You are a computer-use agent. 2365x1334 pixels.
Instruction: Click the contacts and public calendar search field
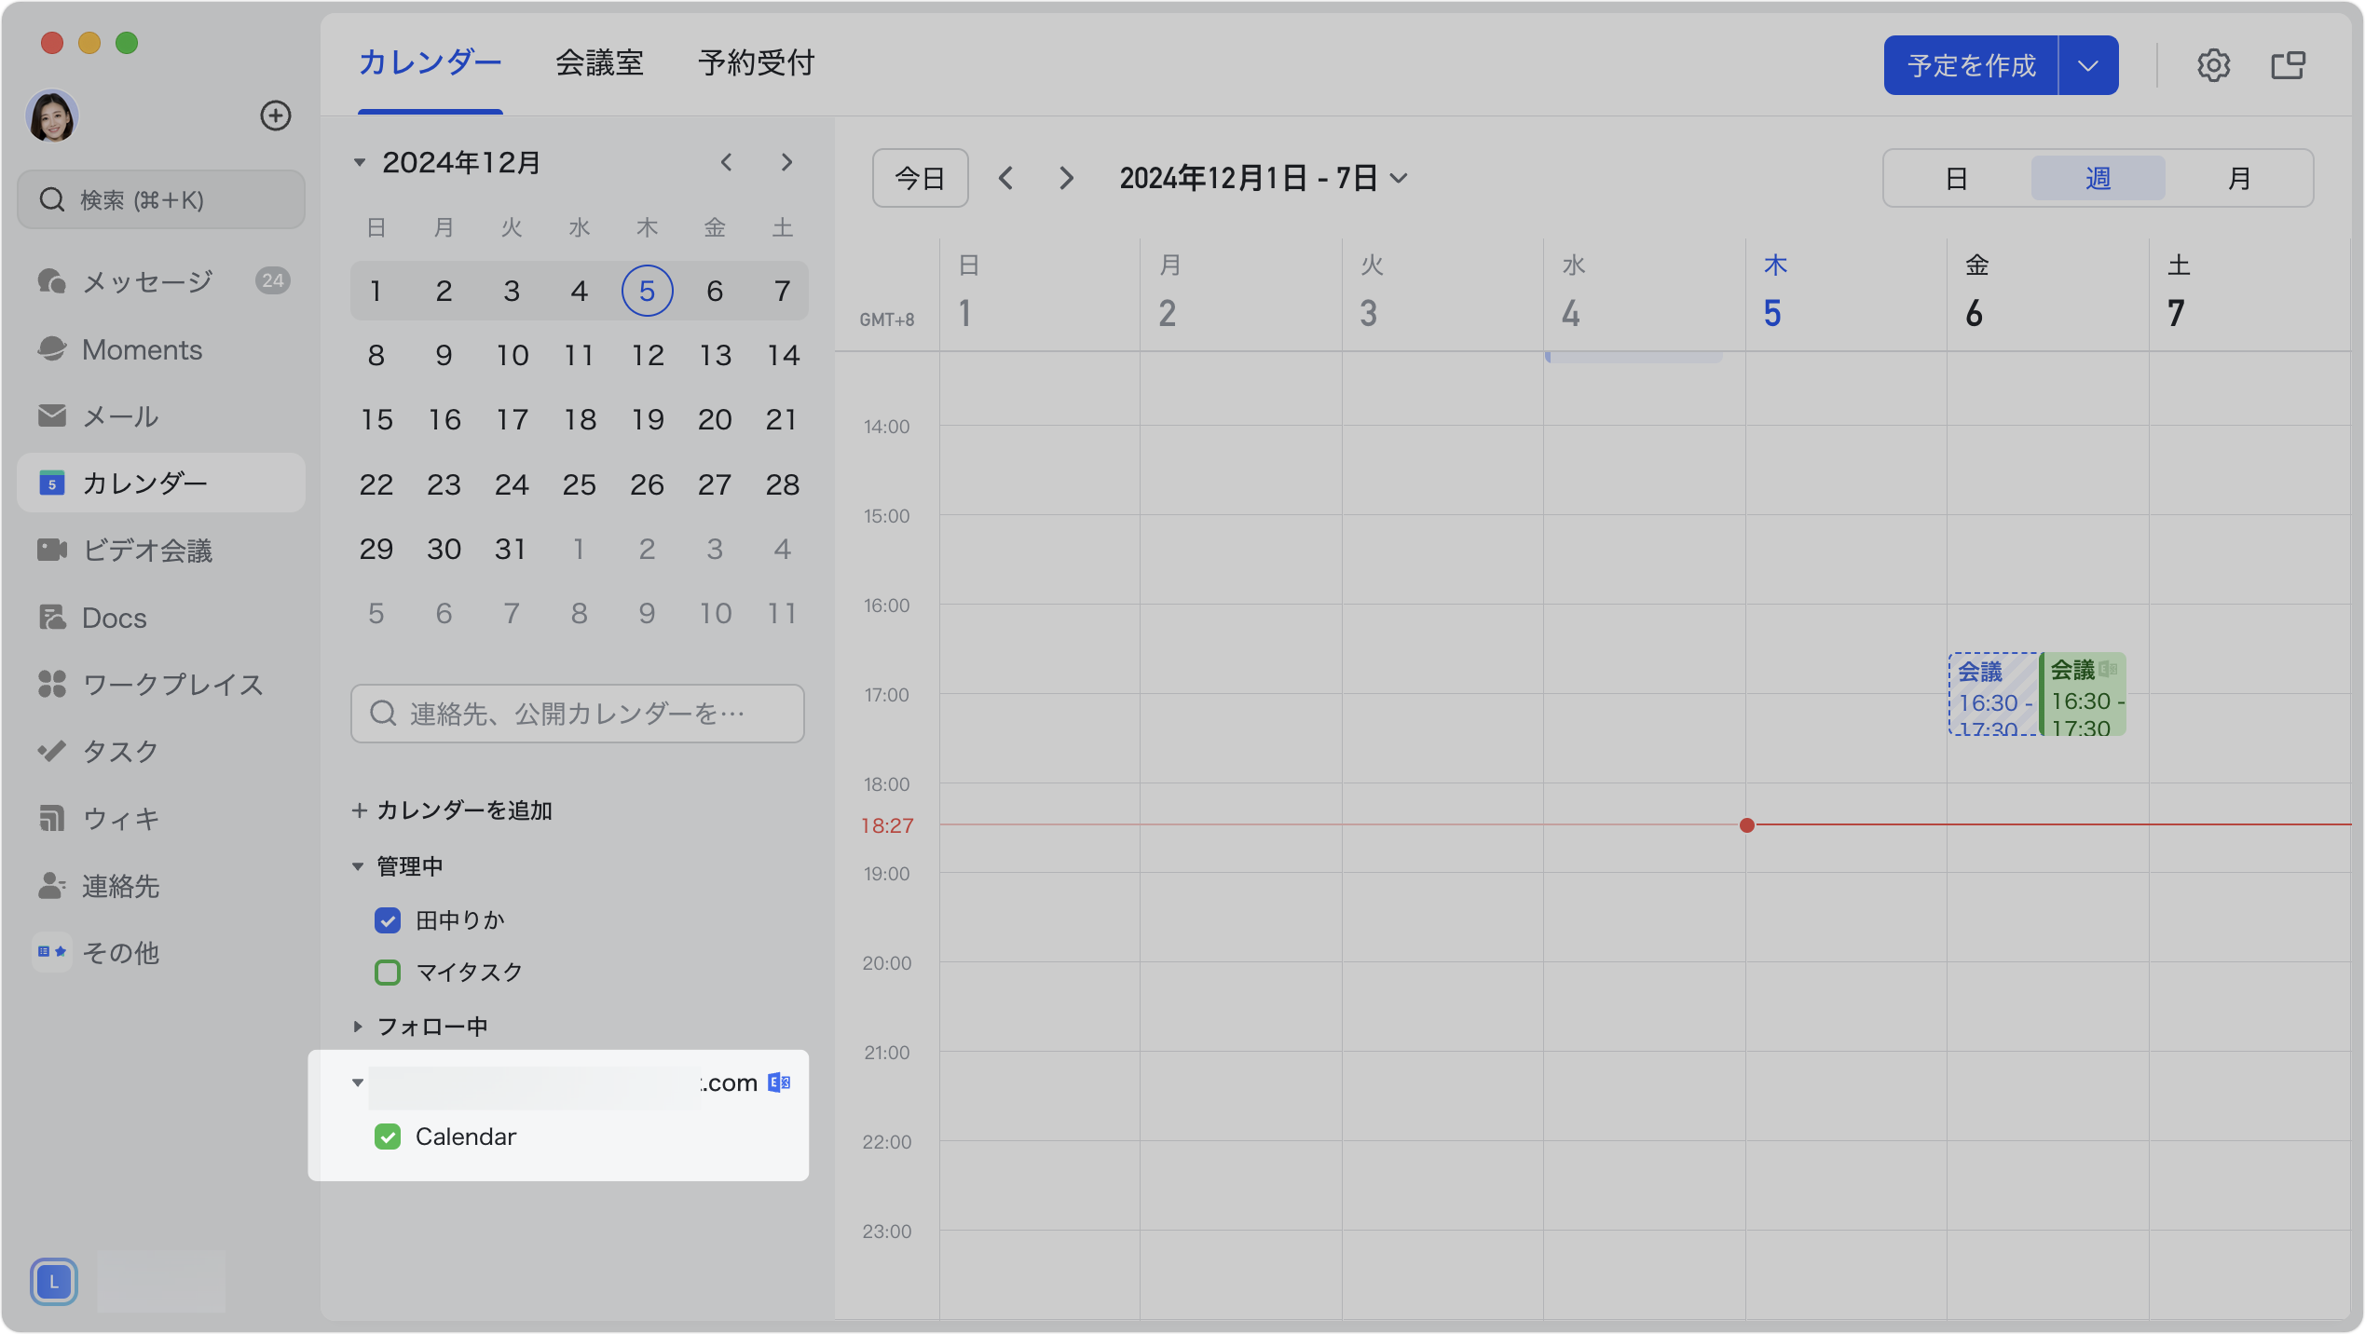point(577,714)
